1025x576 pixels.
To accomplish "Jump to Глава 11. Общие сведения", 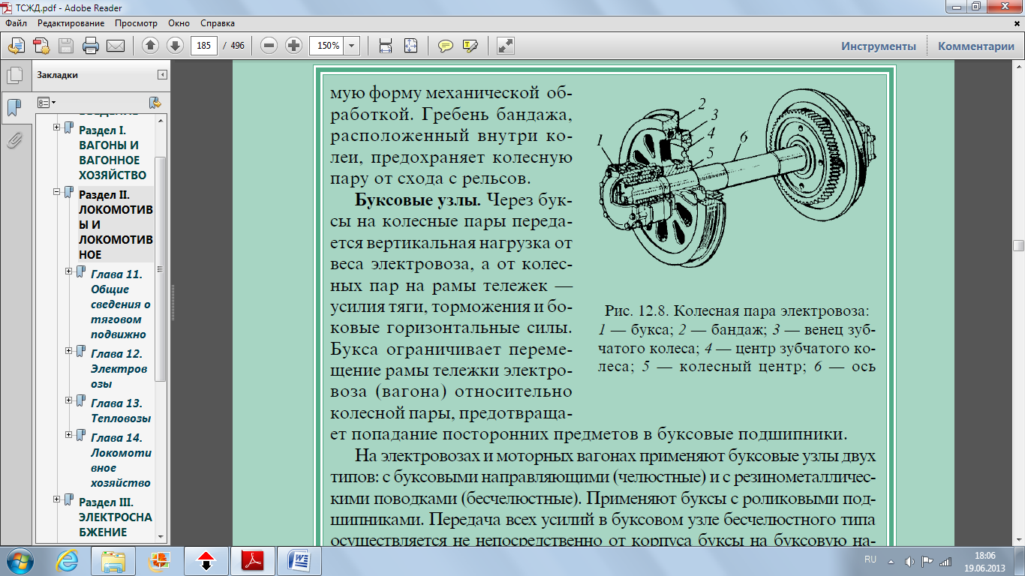I will (x=121, y=304).
